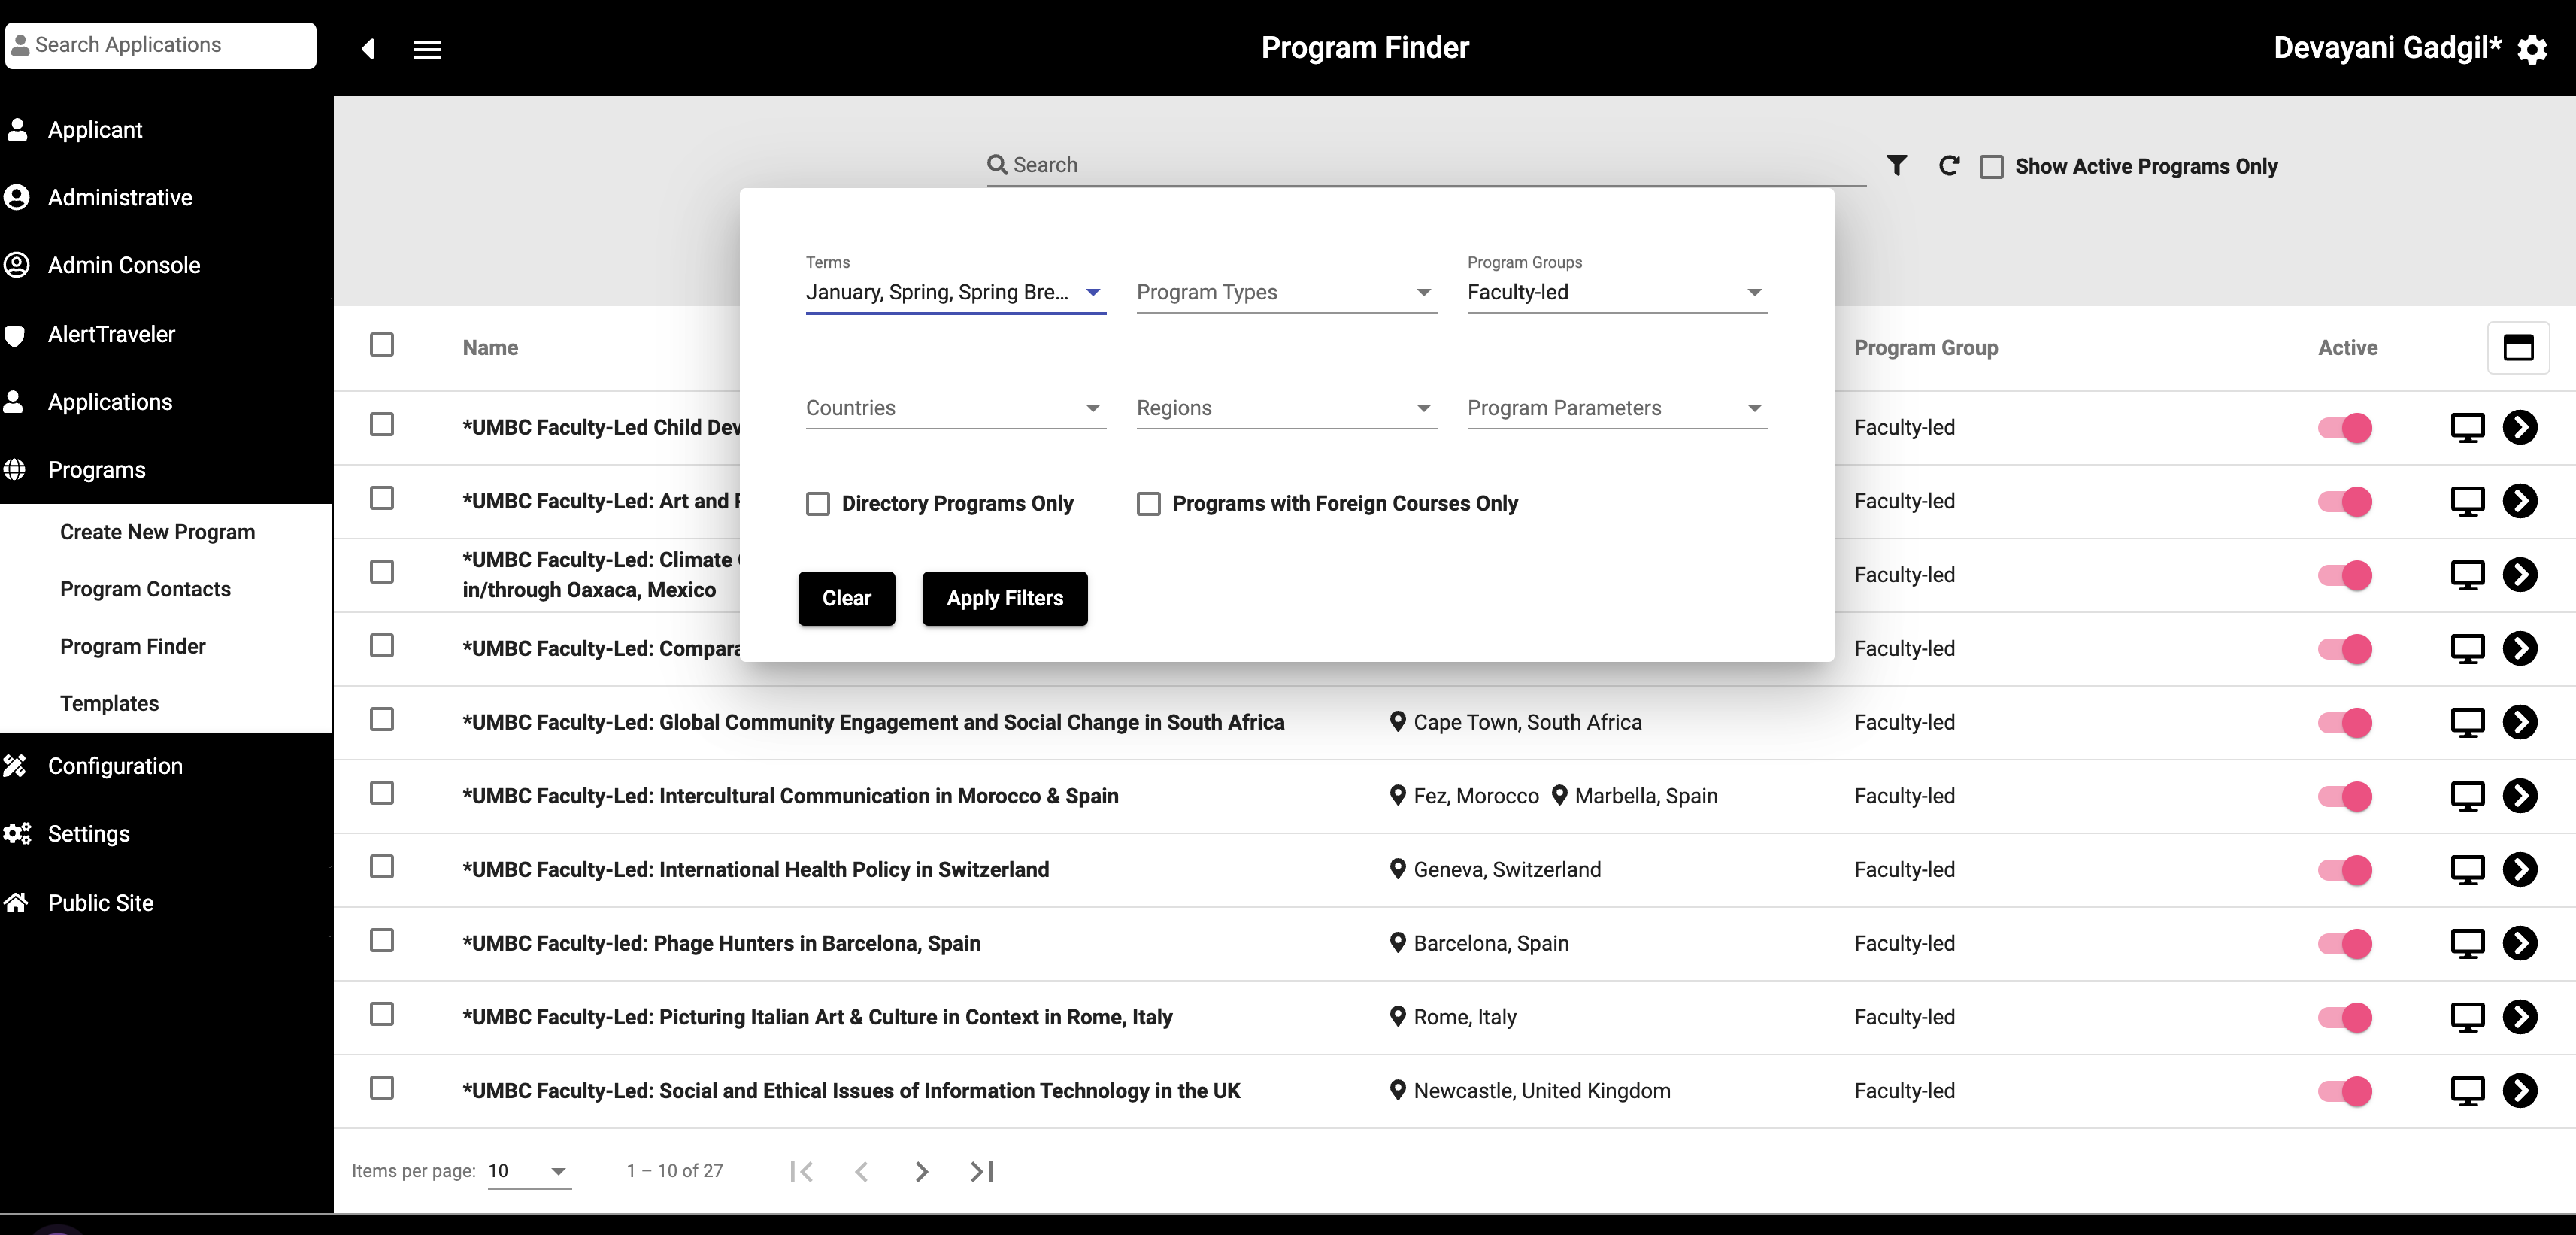
Task: Enable Directory Programs Only in the filter dialog
Action: click(818, 504)
